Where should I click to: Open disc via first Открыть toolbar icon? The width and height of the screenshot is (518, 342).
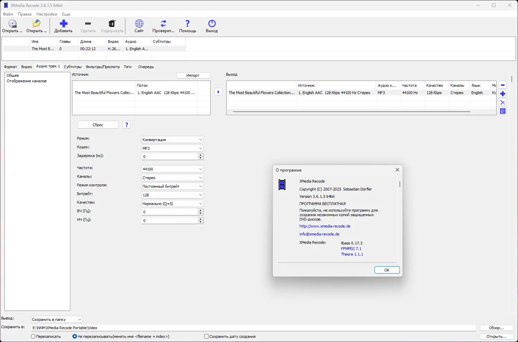pos(12,24)
